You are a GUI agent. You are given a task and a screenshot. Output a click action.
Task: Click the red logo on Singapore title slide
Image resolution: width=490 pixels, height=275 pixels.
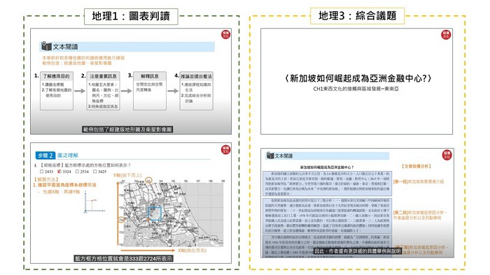coord(446,35)
